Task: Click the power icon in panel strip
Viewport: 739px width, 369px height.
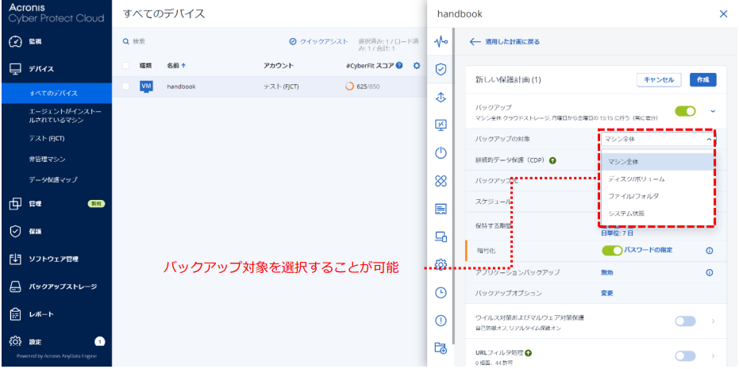Action: (441, 153)
